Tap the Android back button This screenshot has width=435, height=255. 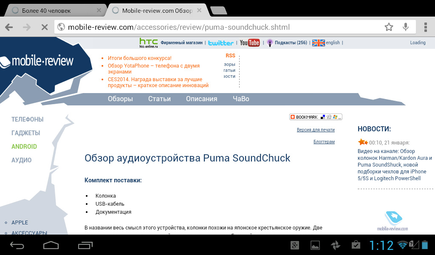click(17, 245)
